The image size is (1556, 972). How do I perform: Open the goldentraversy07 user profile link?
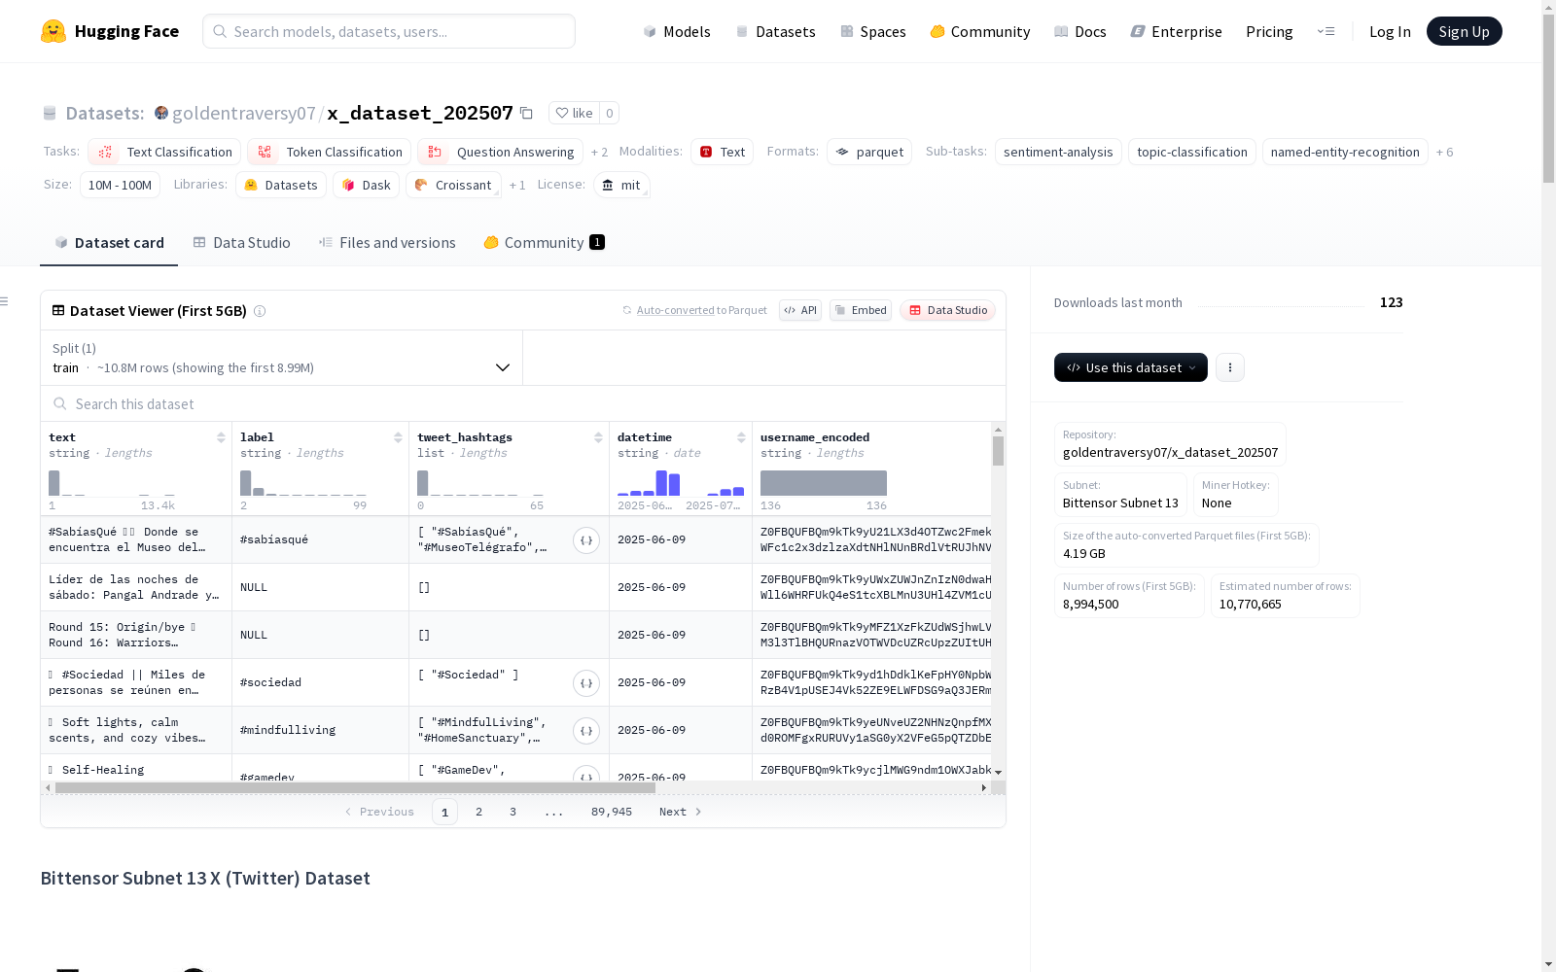pyautogui.click(x=244, y=113)
